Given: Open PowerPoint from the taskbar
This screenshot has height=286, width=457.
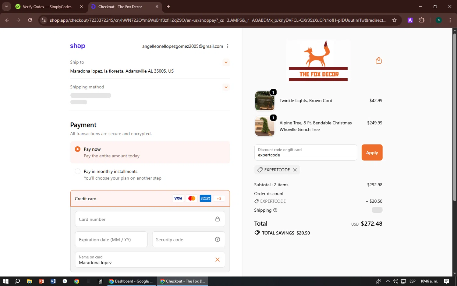Looking at the screenshot, I should tap(41, 281).
